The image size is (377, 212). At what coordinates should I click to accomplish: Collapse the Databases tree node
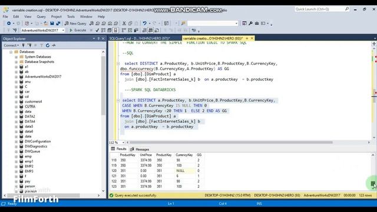click(11, 52)
